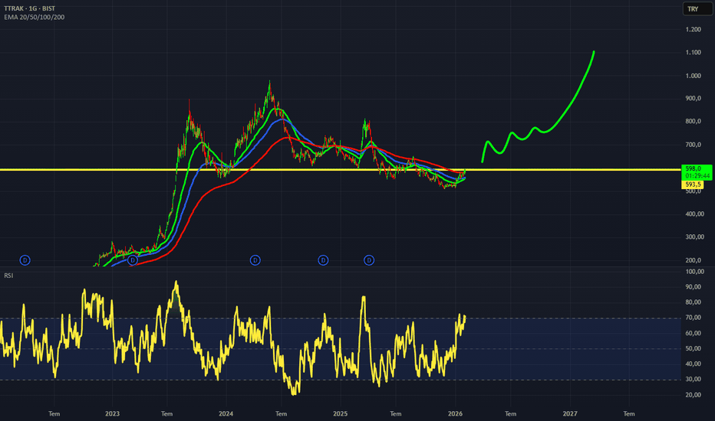
Task: Click the 2023 label on time axis
Action: (x=112, y=413)
